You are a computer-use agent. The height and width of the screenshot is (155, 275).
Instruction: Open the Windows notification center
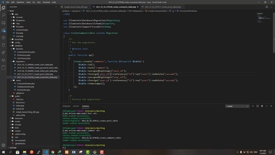click(x=270, y=152)
